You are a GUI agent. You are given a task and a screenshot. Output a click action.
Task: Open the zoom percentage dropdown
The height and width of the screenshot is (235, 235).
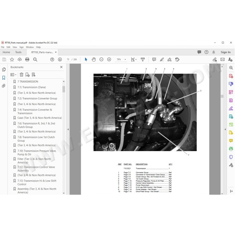click(x=125, y=59)
